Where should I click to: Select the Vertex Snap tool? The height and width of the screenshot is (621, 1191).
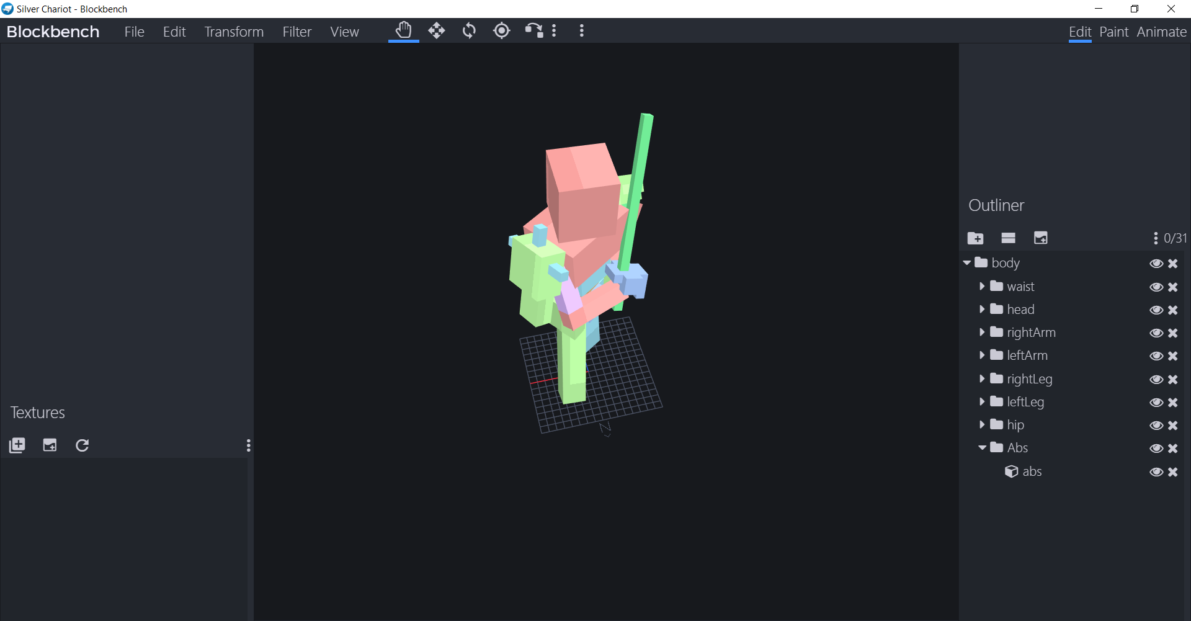pos(533,30)
